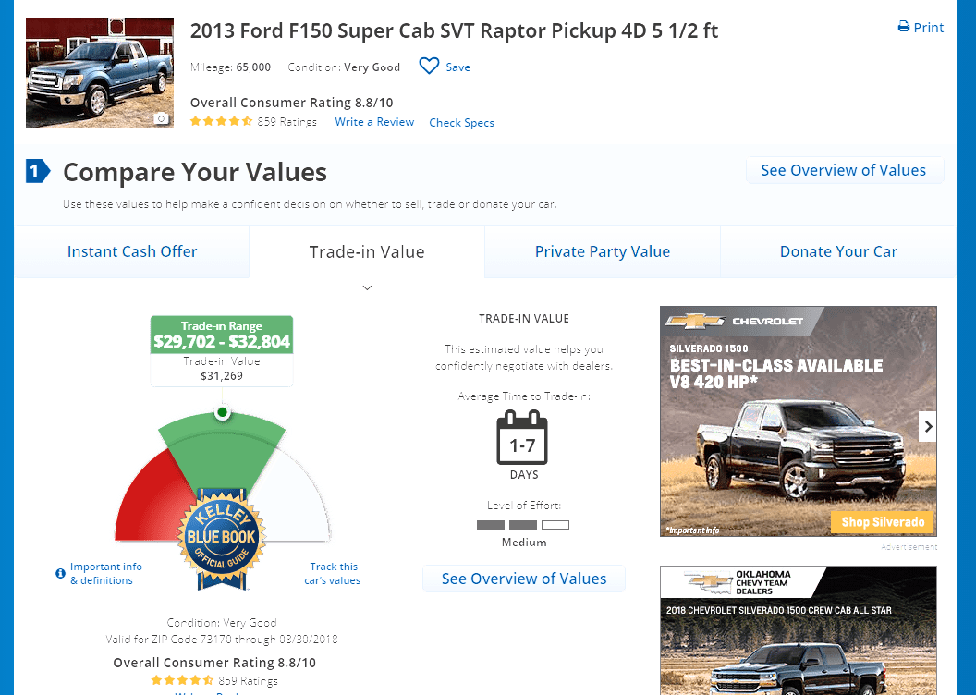This screenshot has width=976, height=695.
Task: Click the Chevrolet logo in the ad
Action: (695, 321)
